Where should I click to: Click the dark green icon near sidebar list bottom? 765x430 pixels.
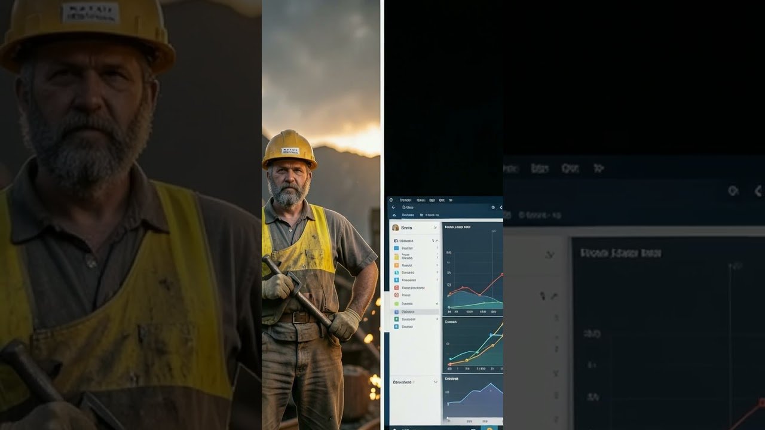396,319
